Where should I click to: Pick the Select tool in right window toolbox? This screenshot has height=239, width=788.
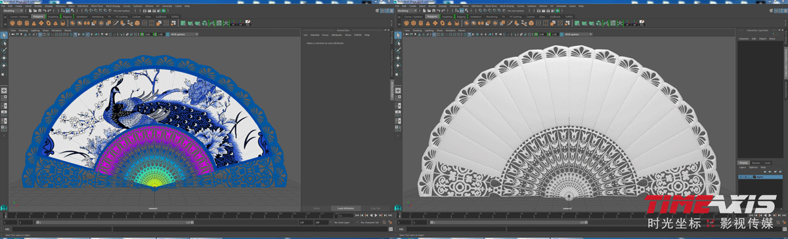click(x=398, y=35)
